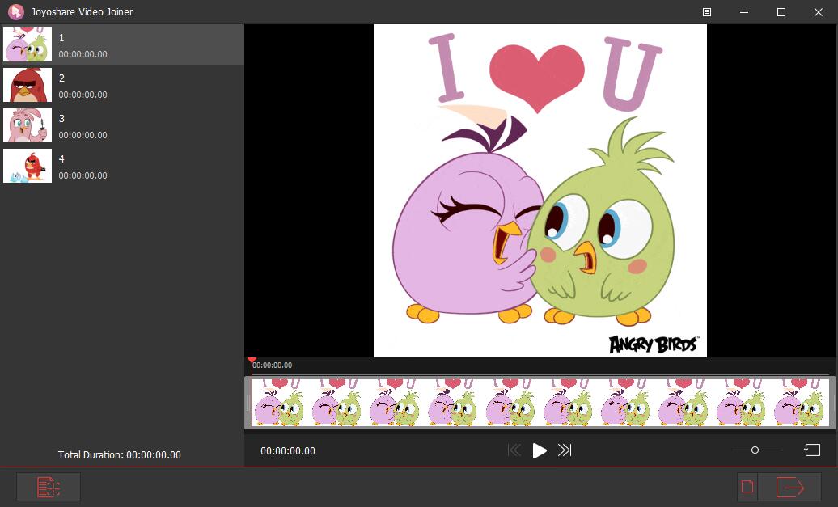Open the edit media list icon
Screen dimensions: 838x507
click(48, 487)
